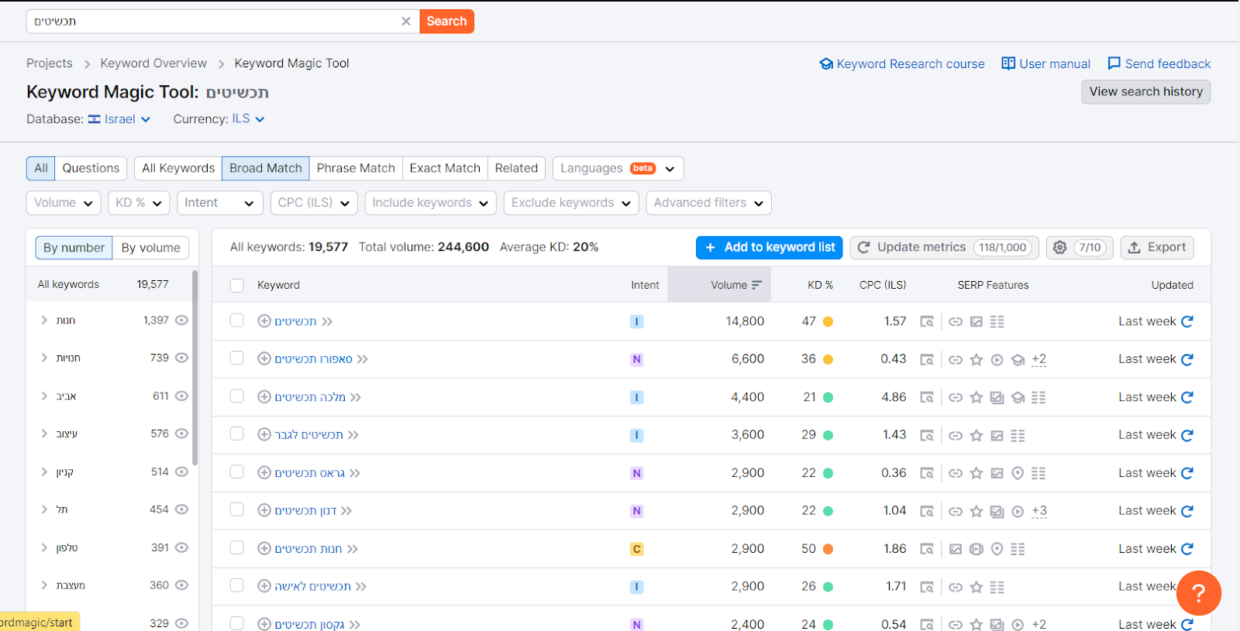The width and height of the screenshot is (1240, 631).
Task: Open the Languages beta dropdown
Action: tap(618, 168)
